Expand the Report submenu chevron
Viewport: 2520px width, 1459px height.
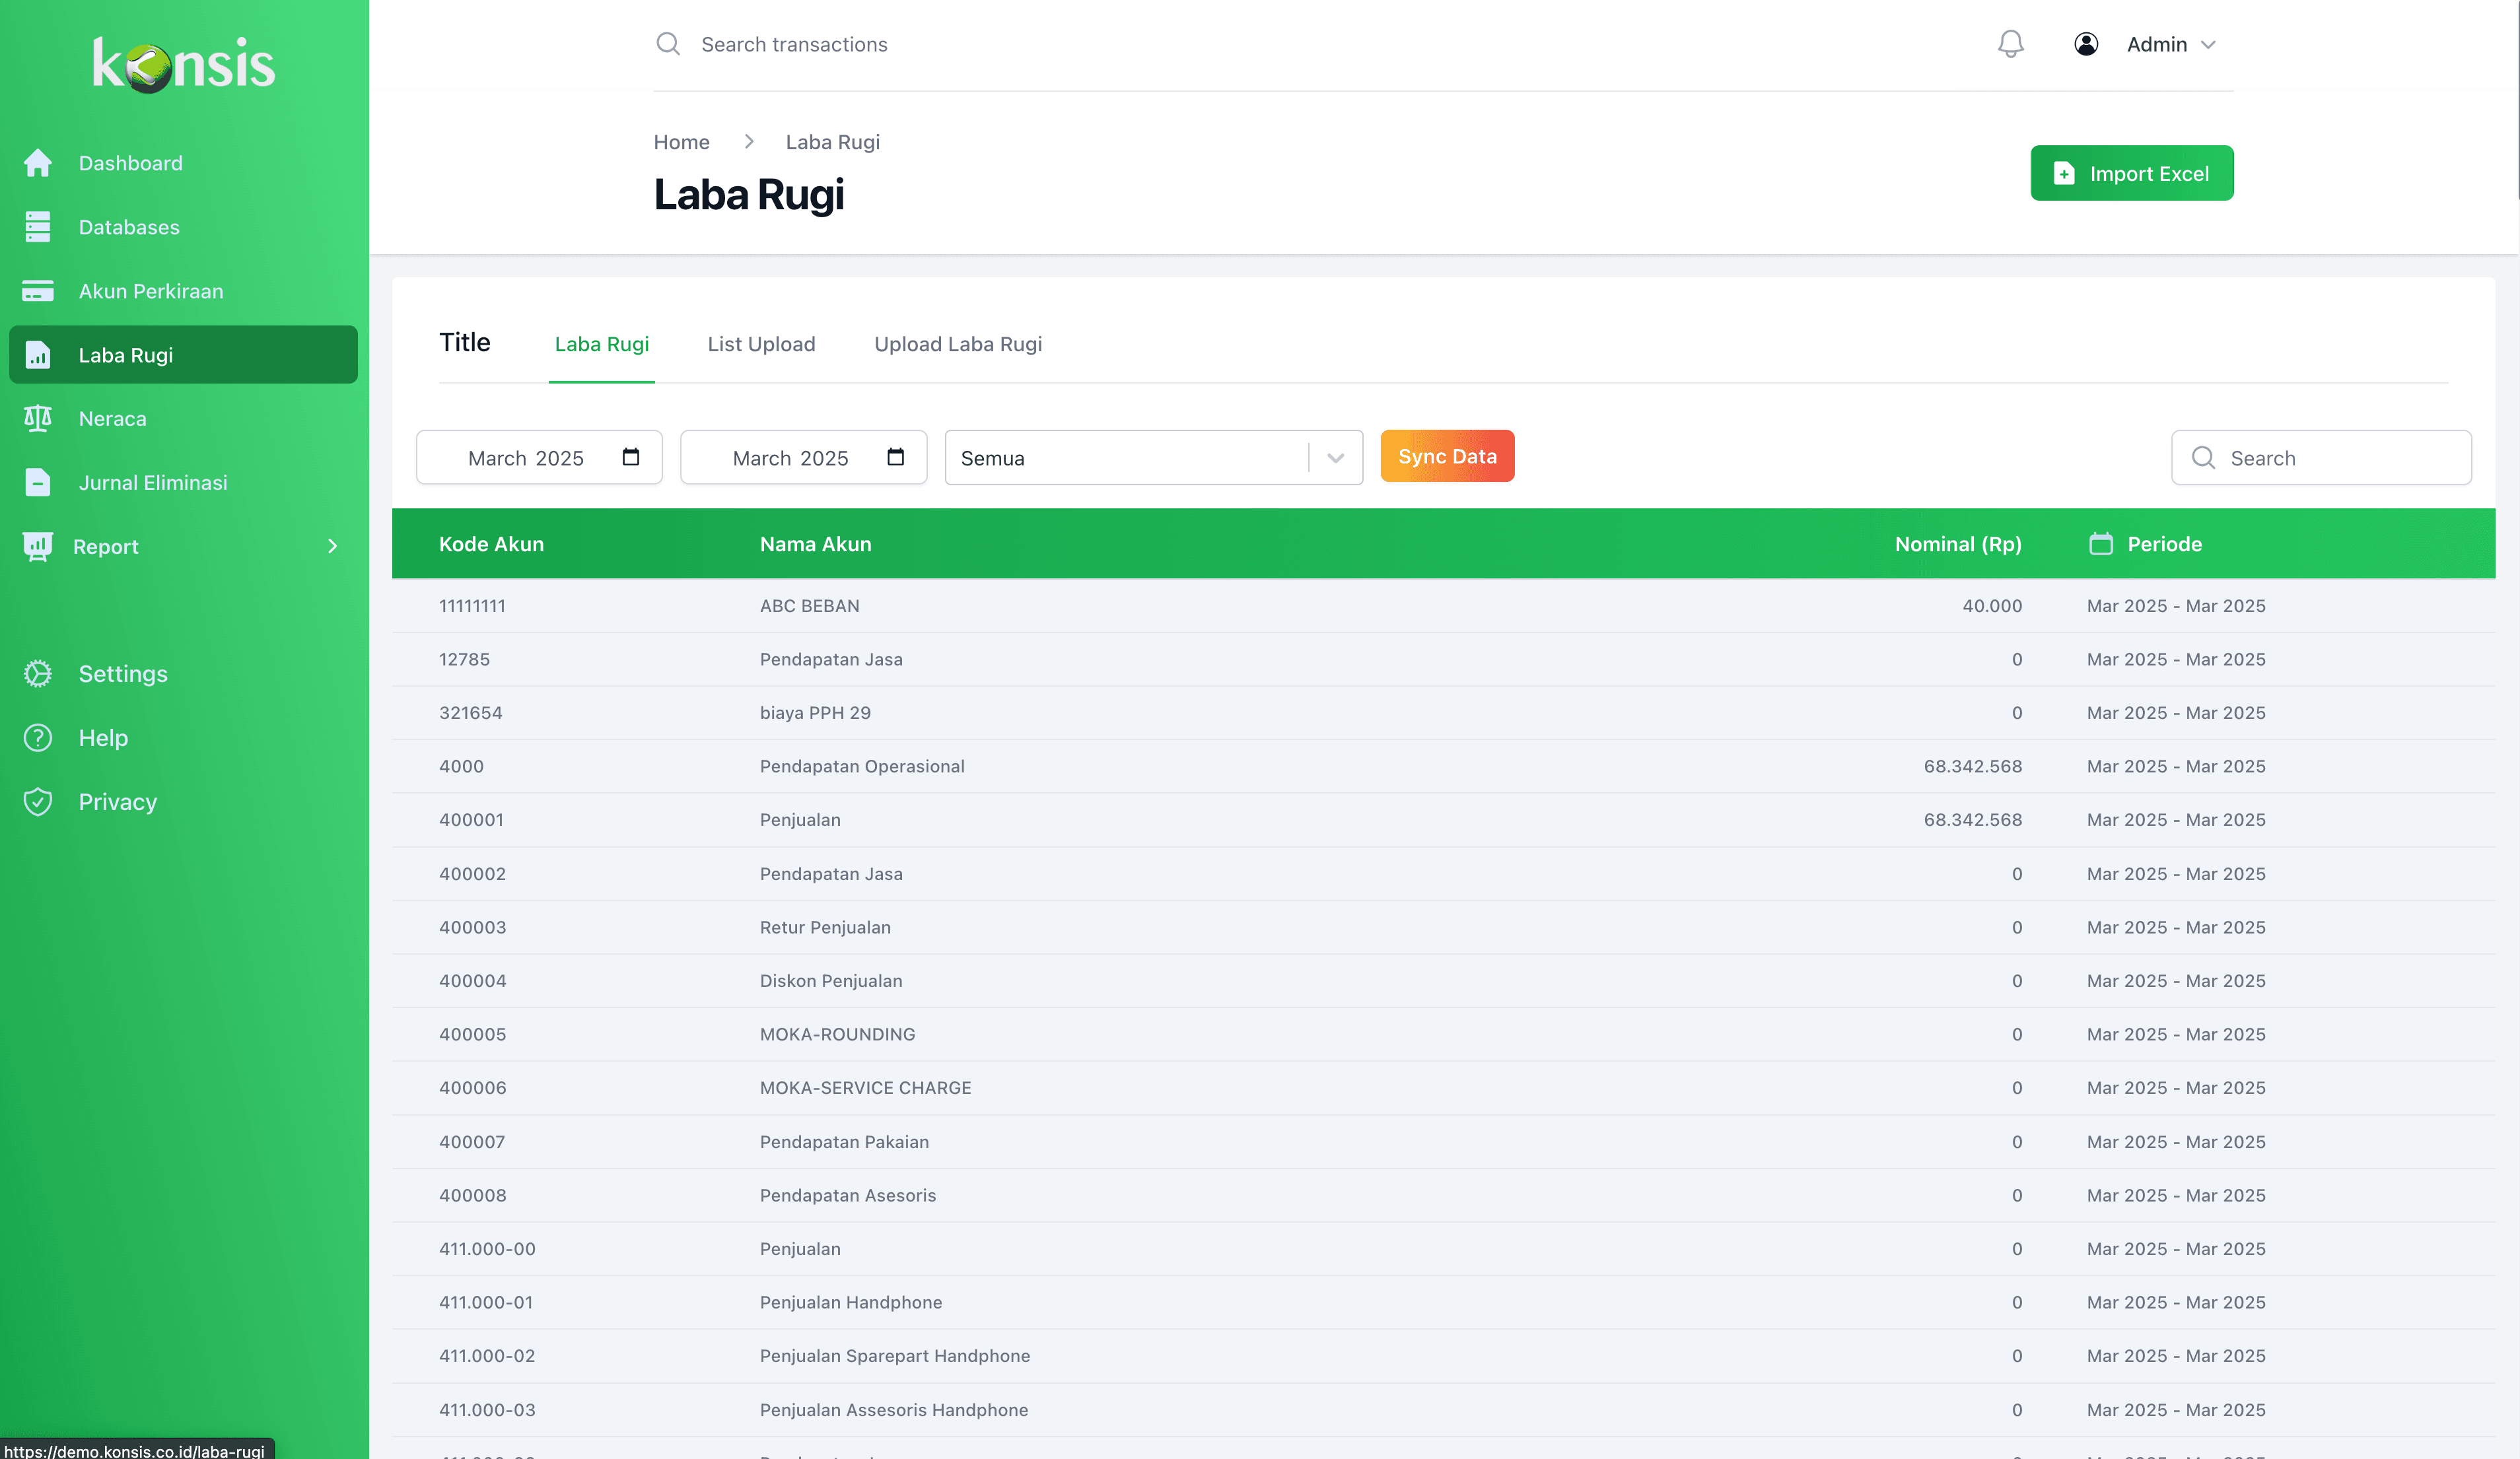333,546
